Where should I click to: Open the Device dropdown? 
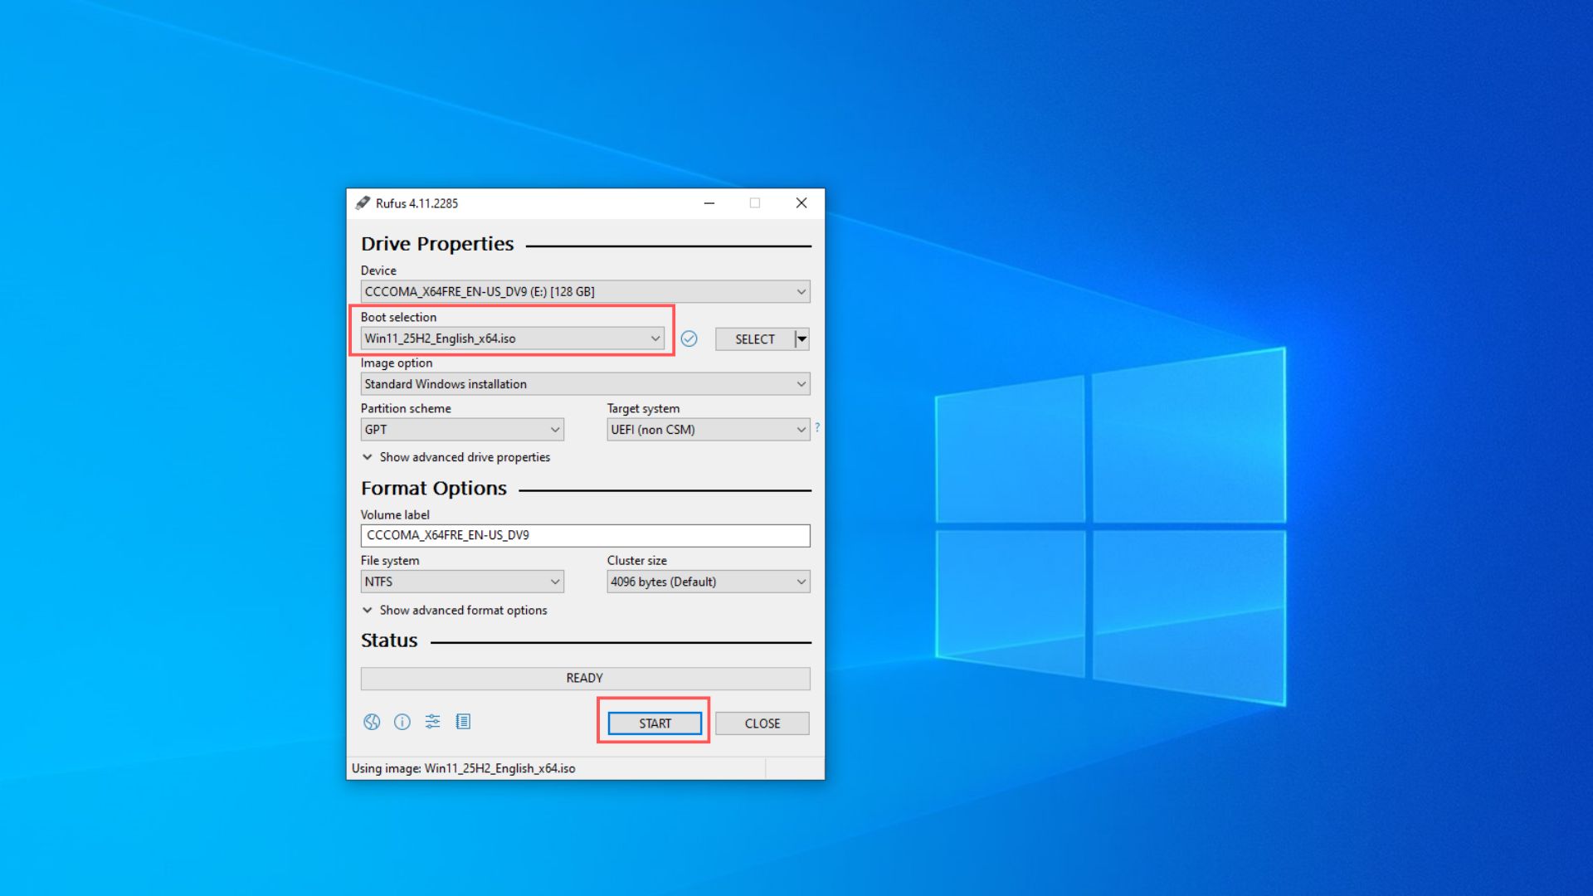tap(799, 291)
